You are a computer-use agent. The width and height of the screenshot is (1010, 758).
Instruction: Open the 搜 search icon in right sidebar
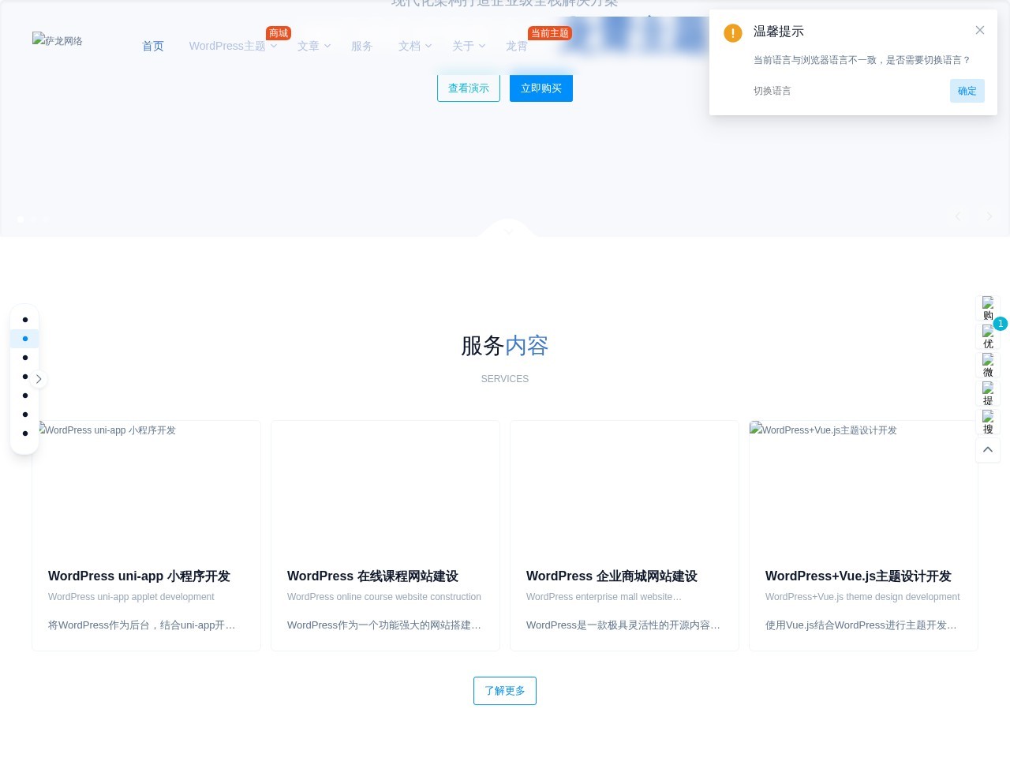(x=988, y=422)
